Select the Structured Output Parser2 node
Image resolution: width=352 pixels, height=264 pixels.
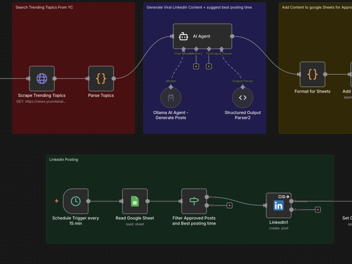(243, 98)
